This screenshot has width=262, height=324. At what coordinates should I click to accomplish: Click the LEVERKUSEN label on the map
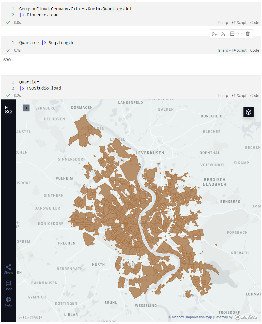(150, 153)
